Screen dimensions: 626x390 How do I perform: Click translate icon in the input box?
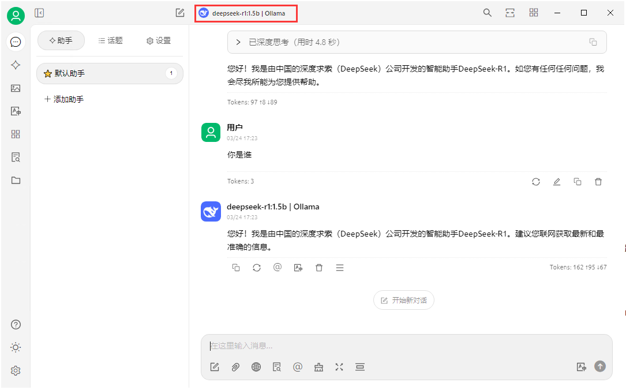[x=582, y=367]
